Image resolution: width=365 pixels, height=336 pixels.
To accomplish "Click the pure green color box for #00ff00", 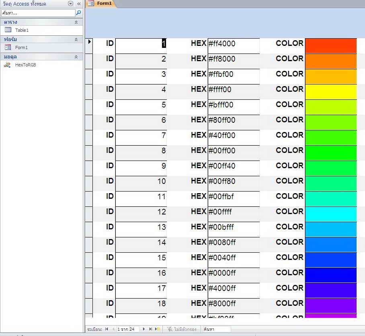I will [331, 153].
